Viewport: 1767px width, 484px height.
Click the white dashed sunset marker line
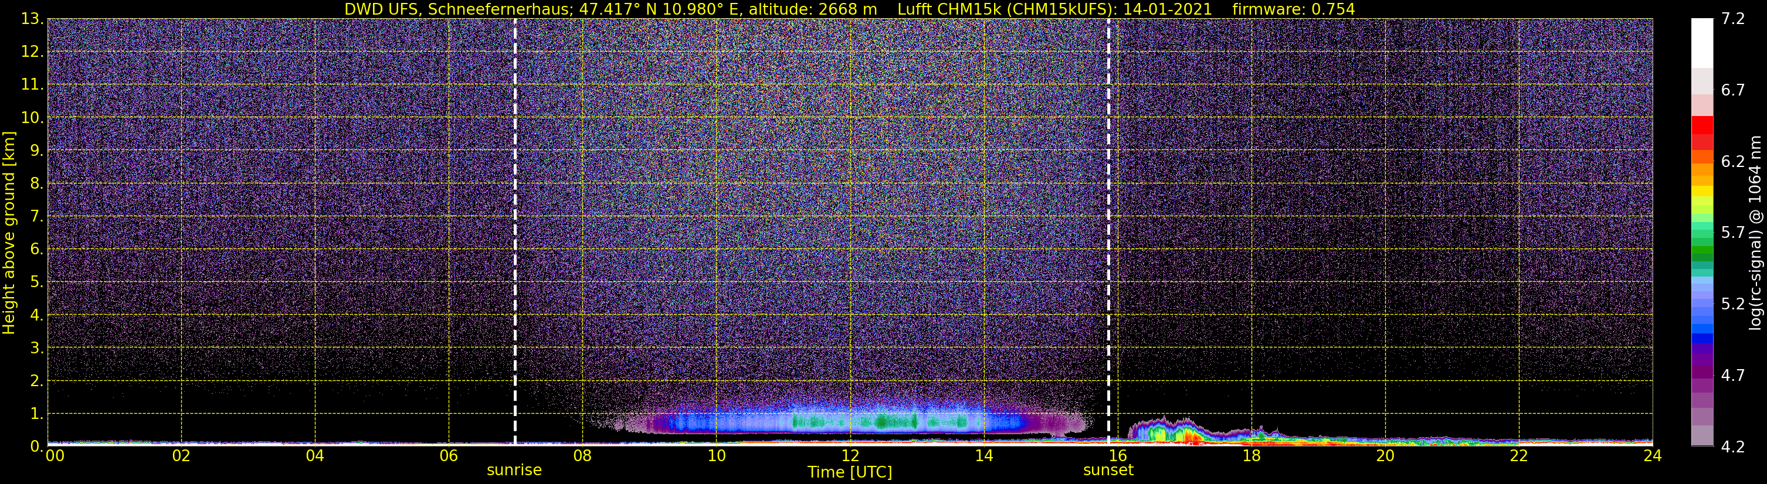[x=1108, y=231]
